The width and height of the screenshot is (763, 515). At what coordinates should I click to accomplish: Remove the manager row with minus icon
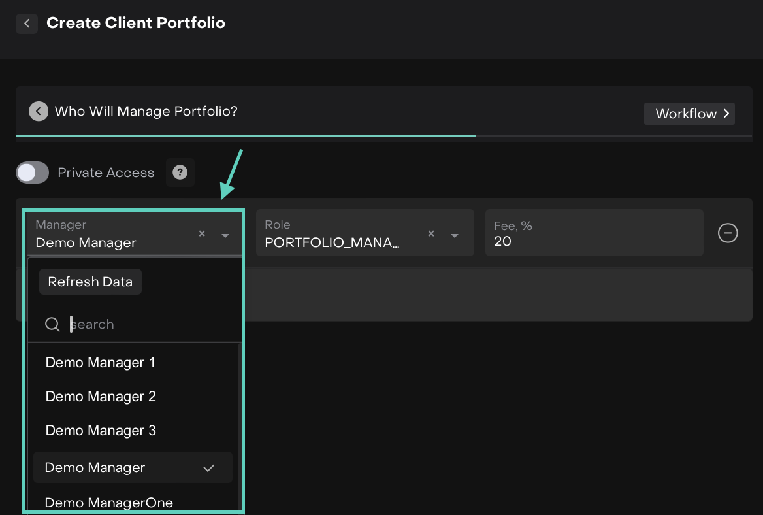point(728,233)
